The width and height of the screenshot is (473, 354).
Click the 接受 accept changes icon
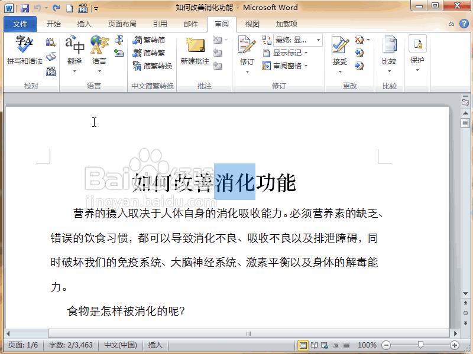[x=339, y=50]
